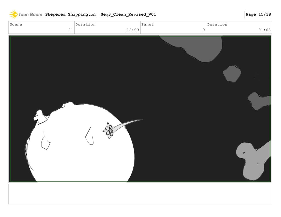Viewport: 281px width, 217px height.
Task: Click the Panel header label
Action: [x=148, y=24]
